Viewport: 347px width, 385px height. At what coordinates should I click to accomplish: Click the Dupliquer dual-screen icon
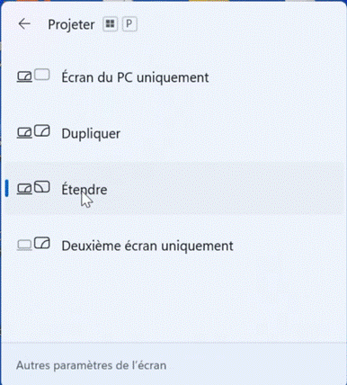pyautogui.click(x=33, y=132)
